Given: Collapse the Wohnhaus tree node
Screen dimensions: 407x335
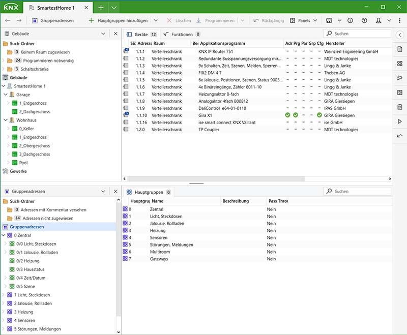Looking at the screenshot, I should point(6,120).
